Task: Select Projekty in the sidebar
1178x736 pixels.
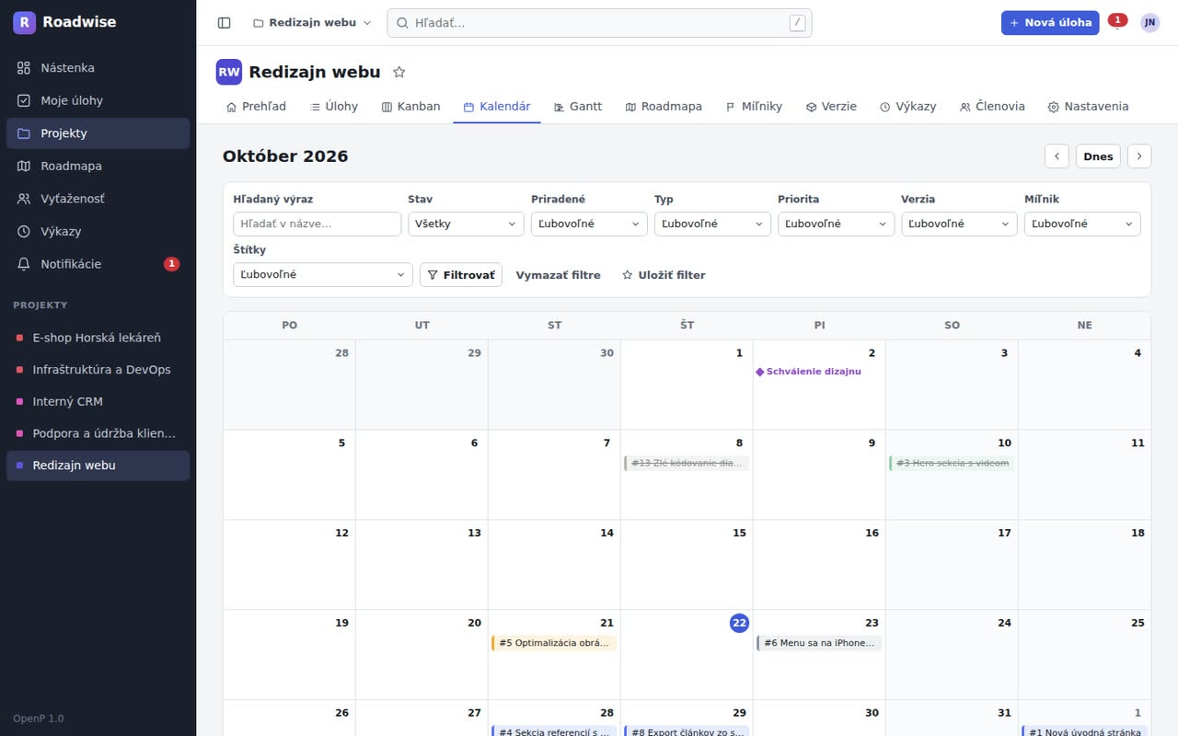Action: pyautogui.click(x=98, y=133)
